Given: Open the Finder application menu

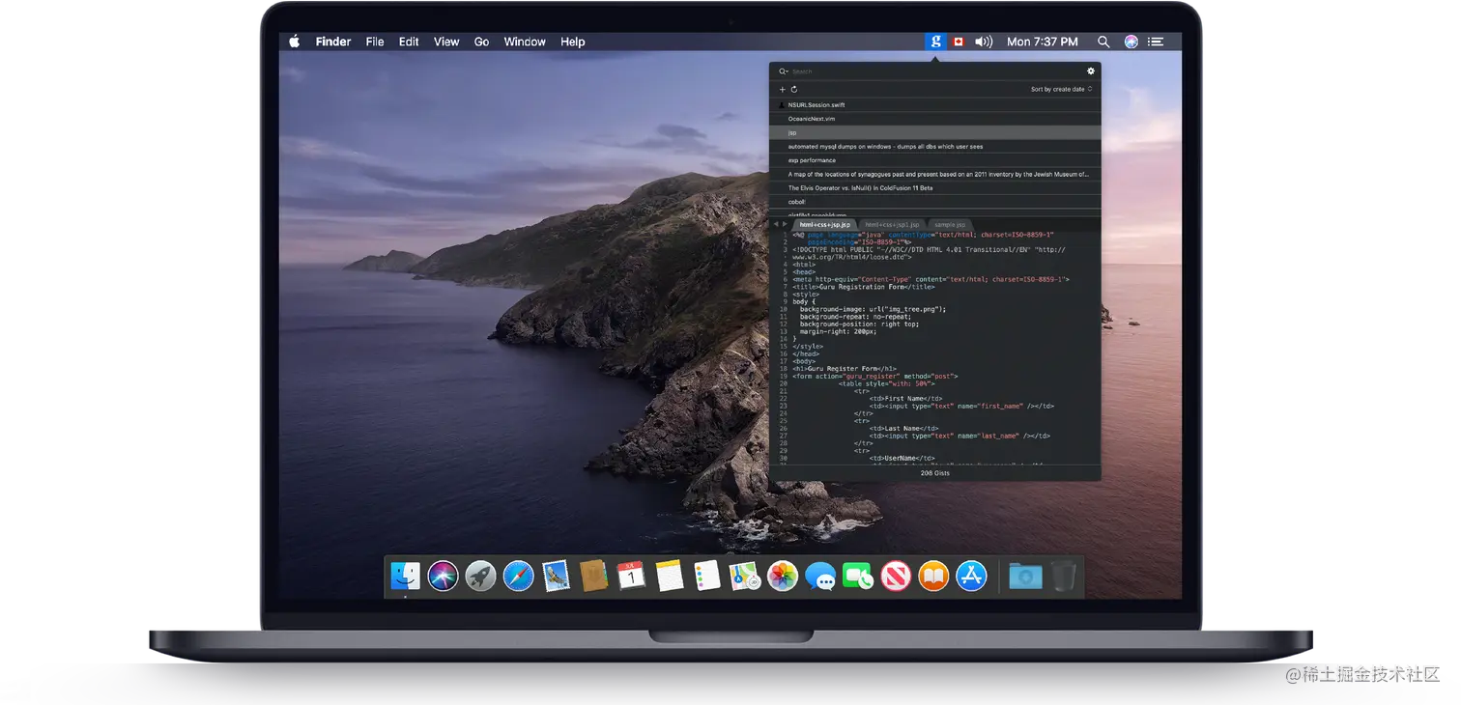Looking at the screenshot, I should (333, 42).
